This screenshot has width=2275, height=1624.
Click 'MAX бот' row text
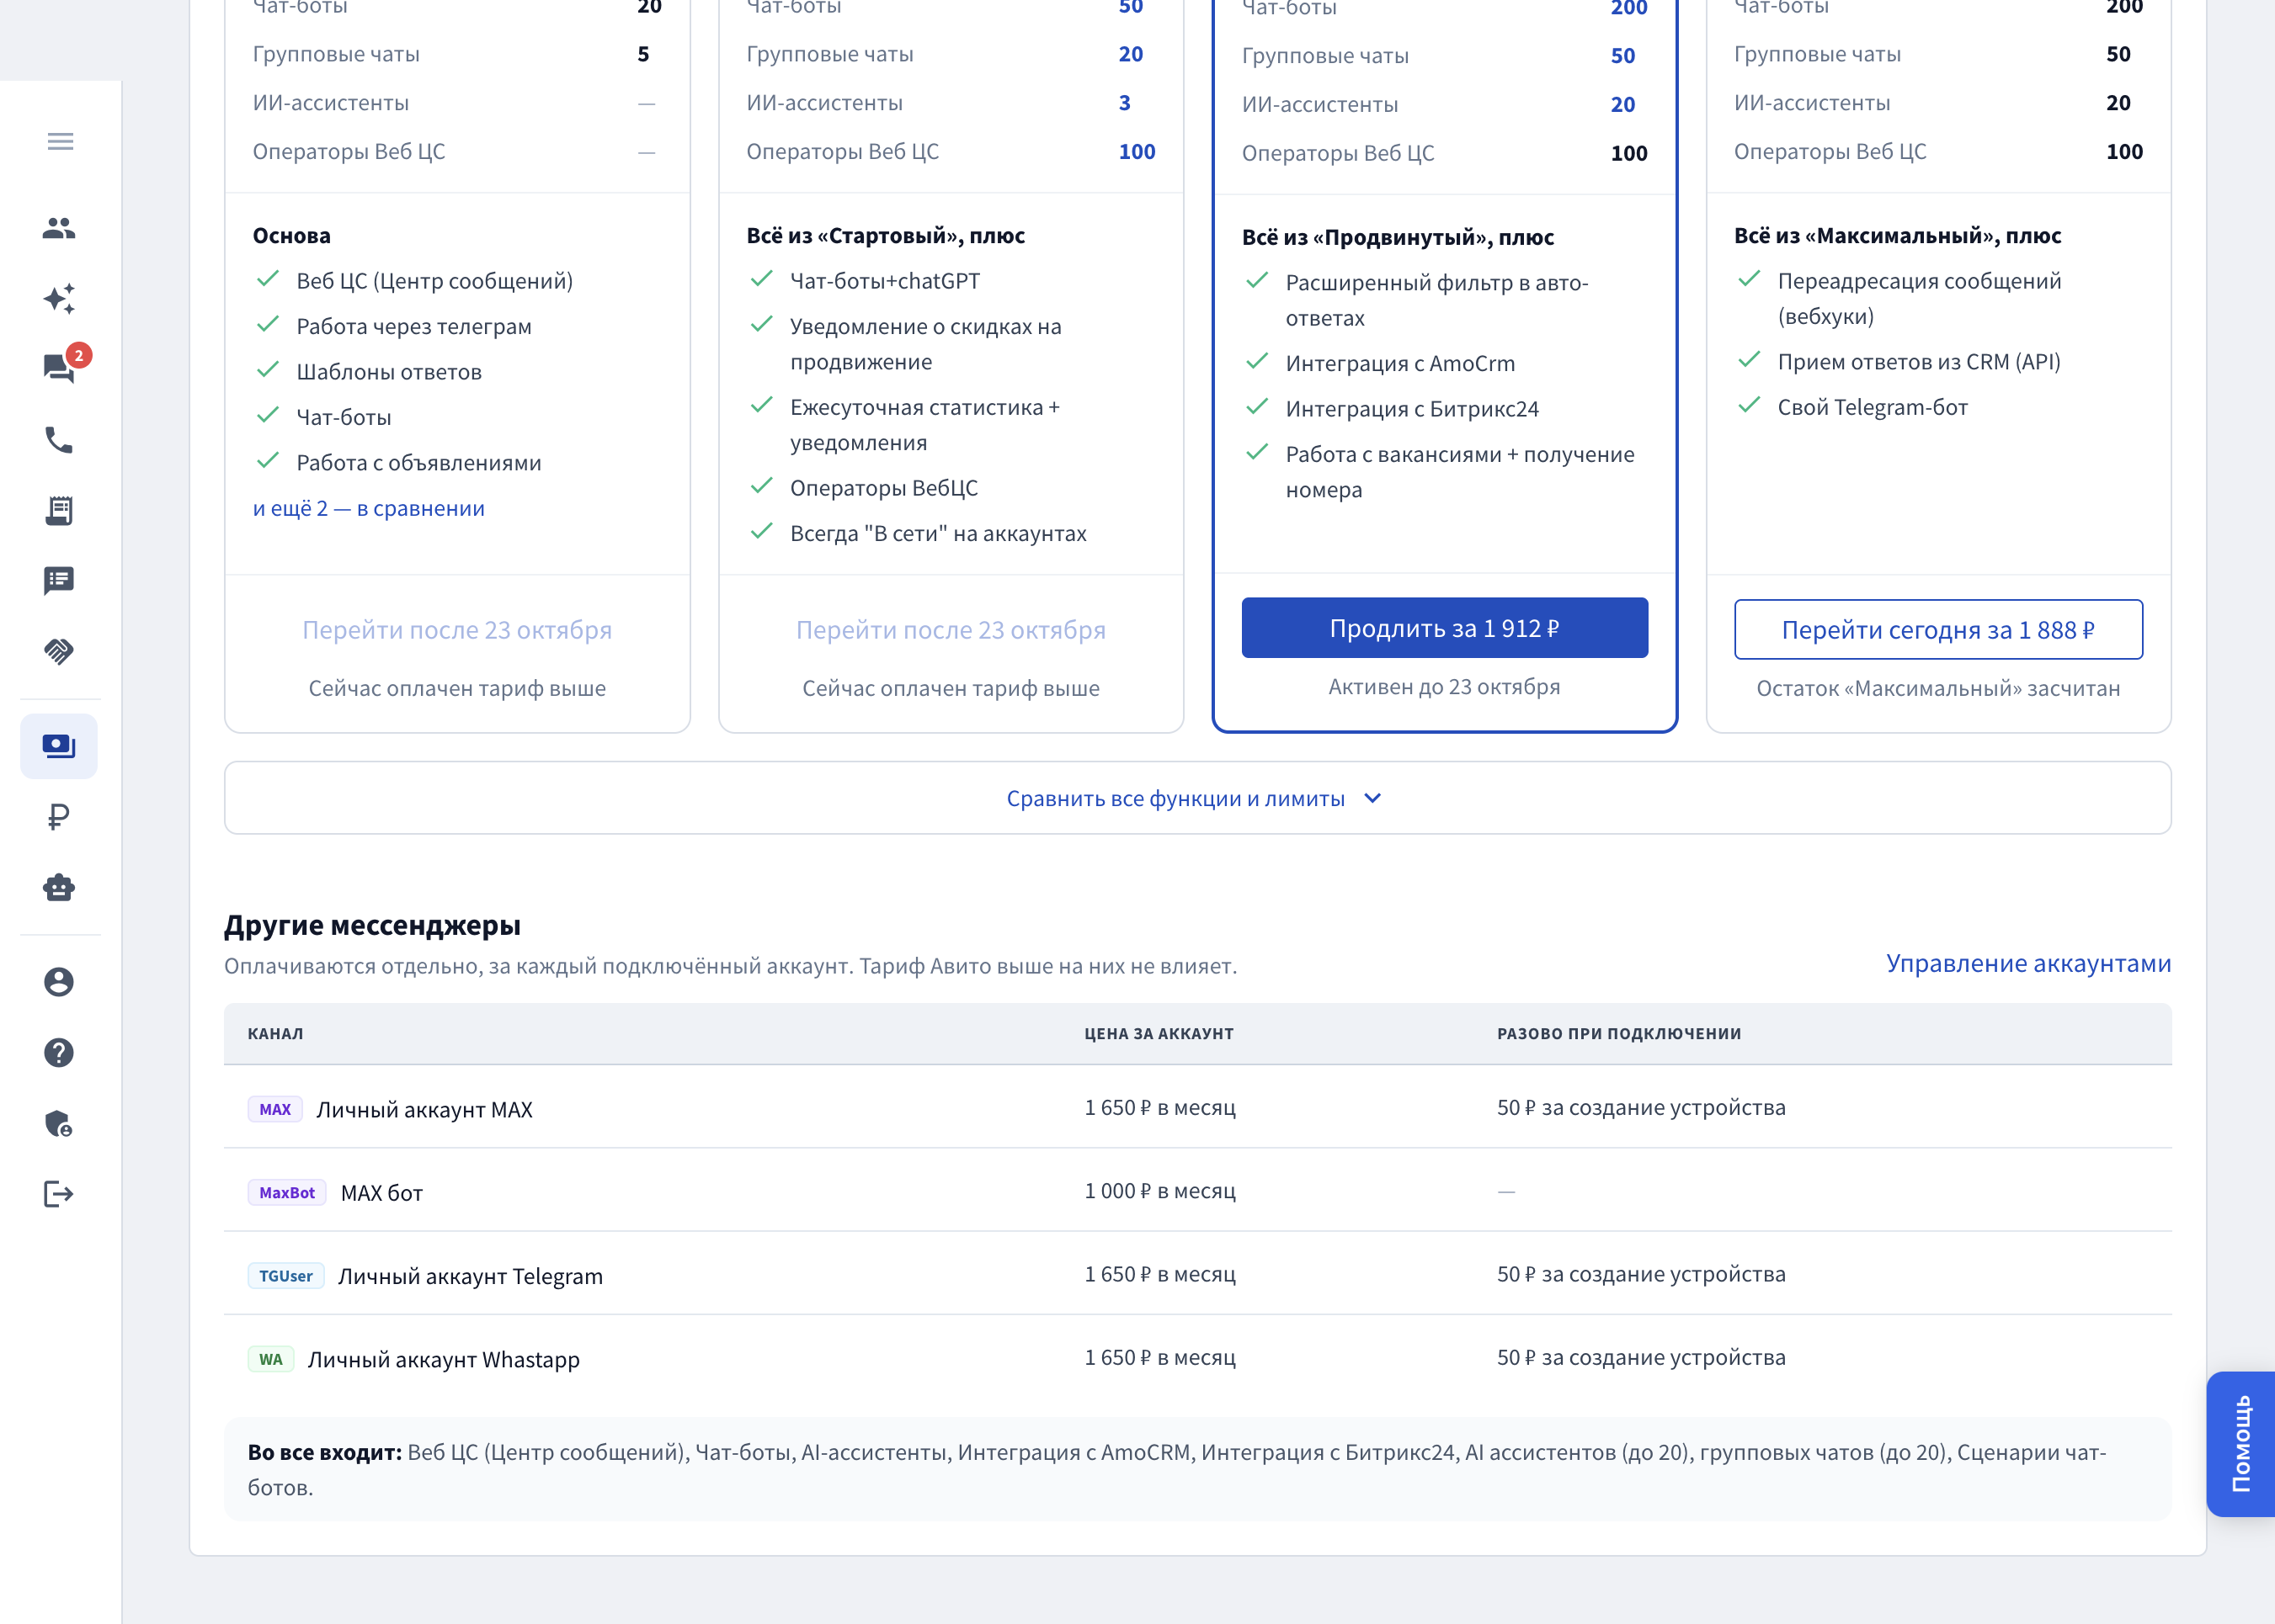(382, 1193)
